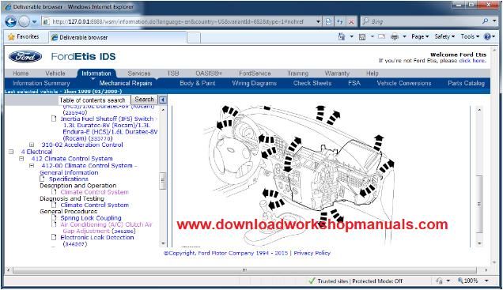
Task: Open Inertia Fuel Shutoff (IFS) Switch document
Action: pos(109,129)
